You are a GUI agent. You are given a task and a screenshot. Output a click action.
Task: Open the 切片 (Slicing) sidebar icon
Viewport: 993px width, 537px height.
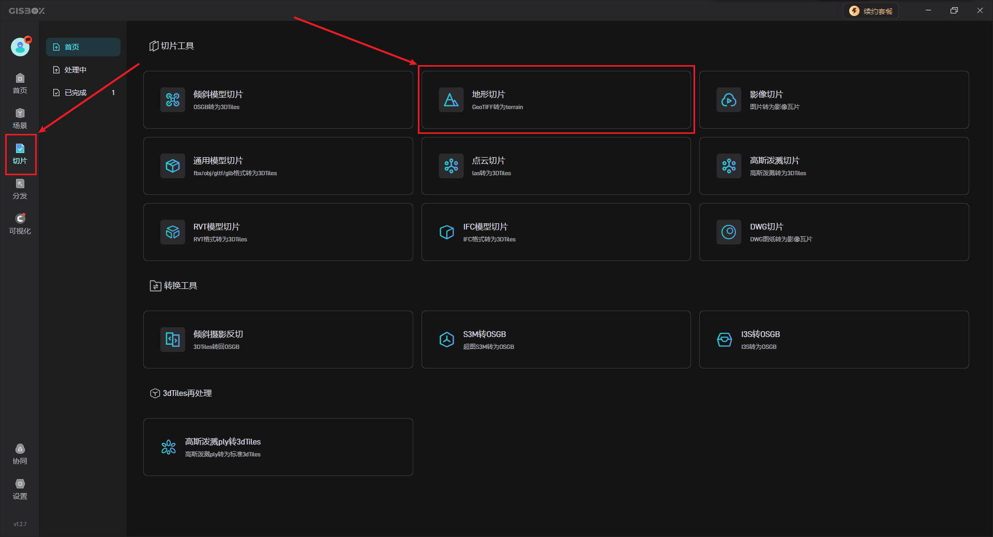20,154
